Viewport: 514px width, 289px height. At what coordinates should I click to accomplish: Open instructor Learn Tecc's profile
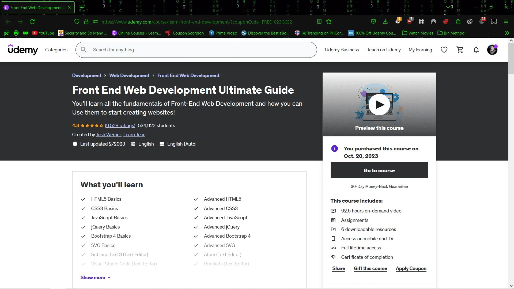pos(134,135)
